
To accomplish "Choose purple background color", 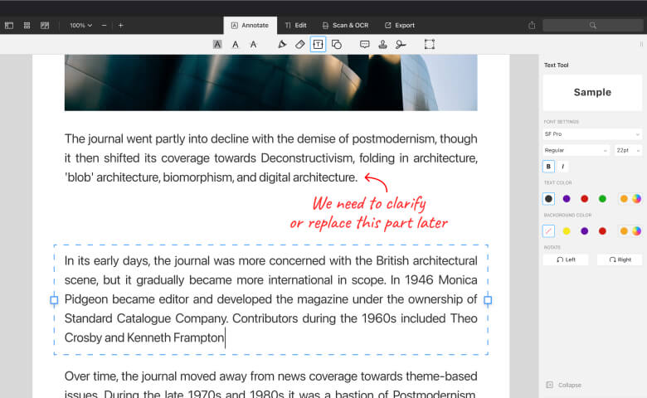I will point(584,231).
